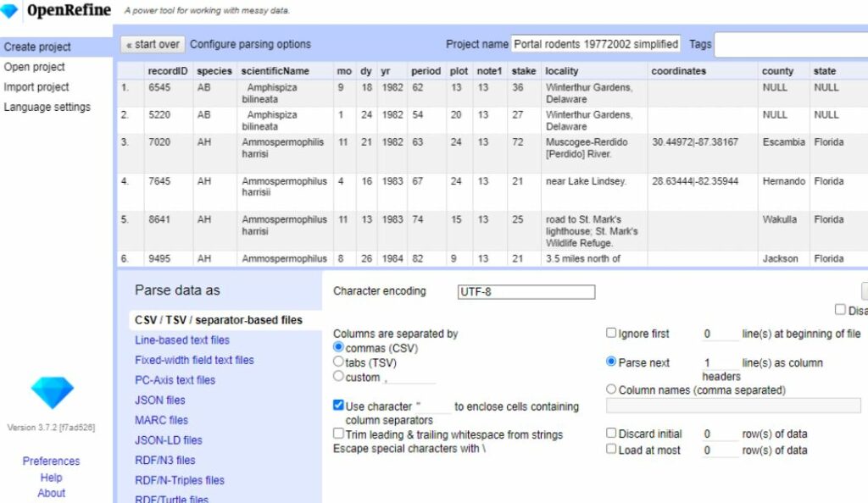Open Preferences link in sidebar
Screen dimensions: 868x503
[x=51, y=461]
